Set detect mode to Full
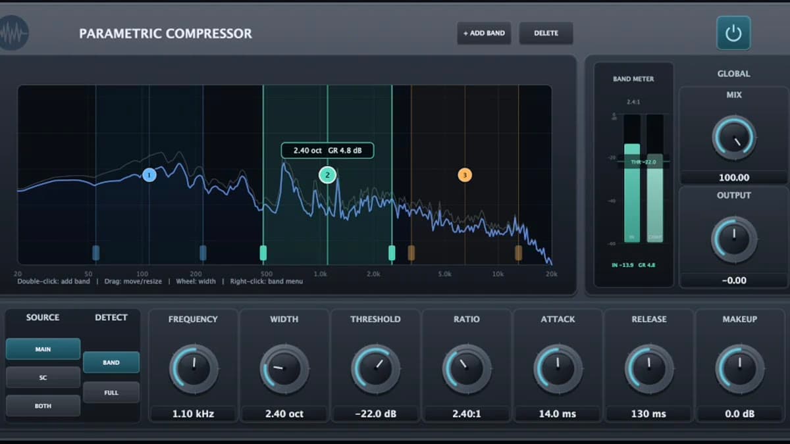 click(111, 392)
